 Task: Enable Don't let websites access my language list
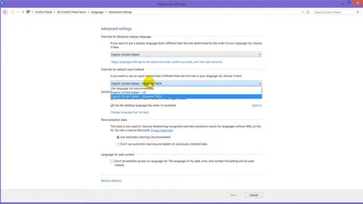(112, 161)
